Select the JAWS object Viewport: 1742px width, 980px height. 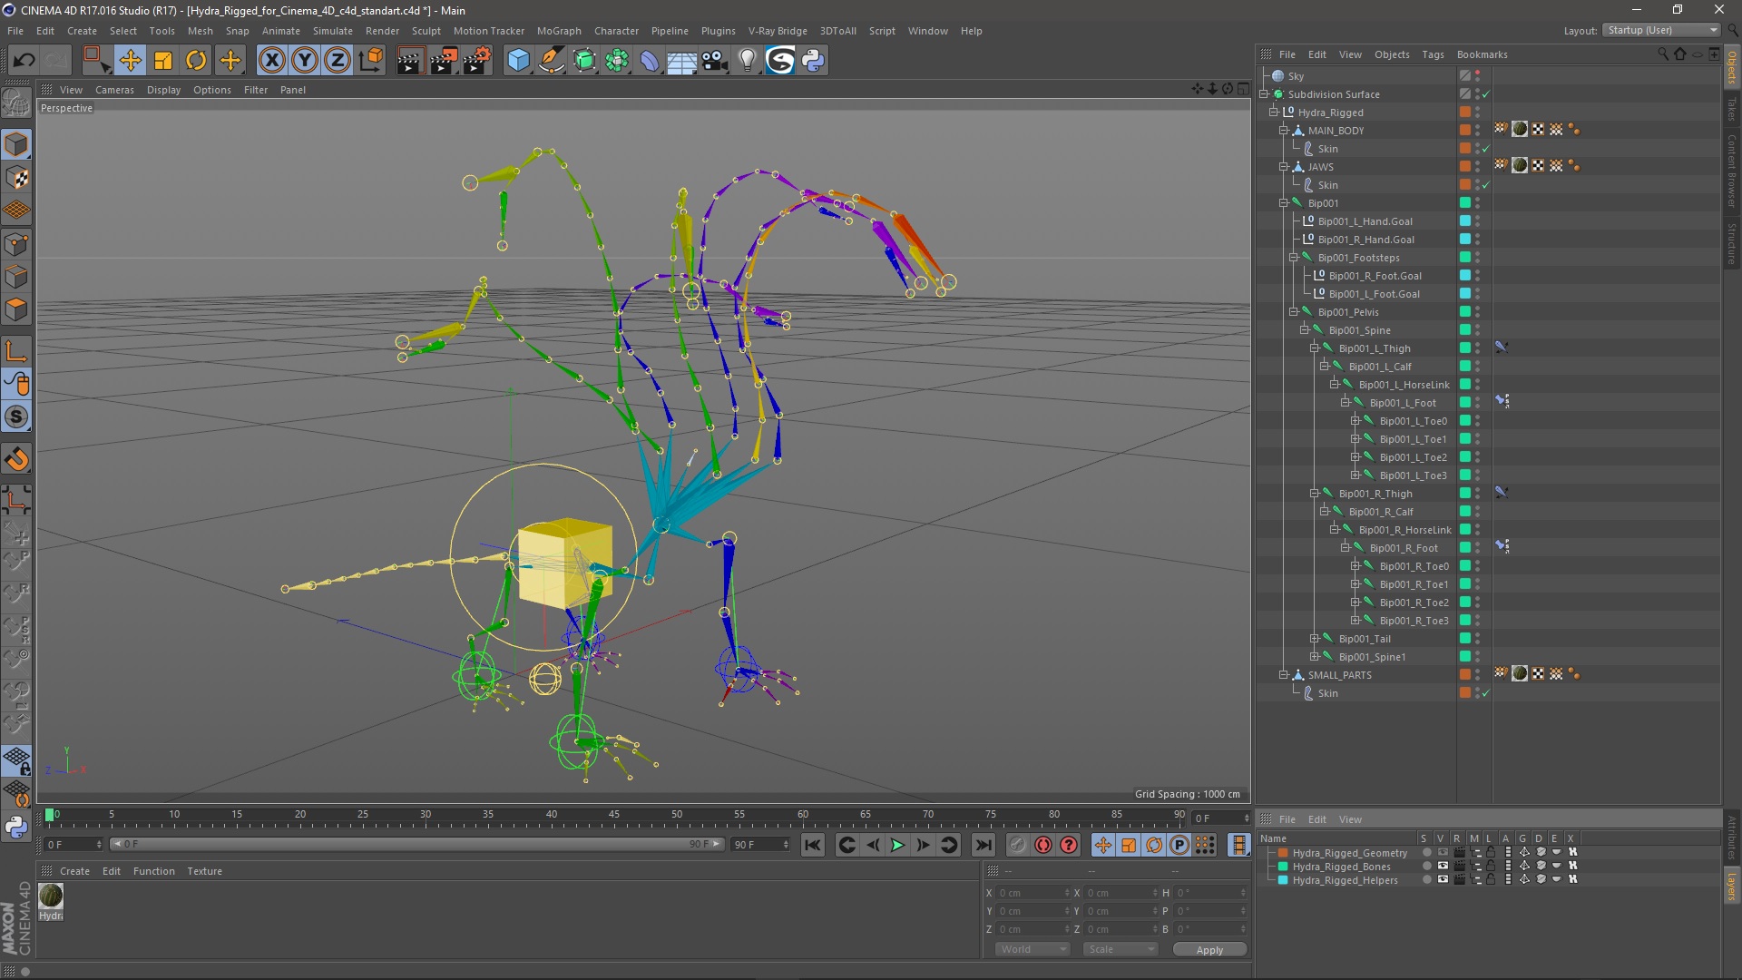pyautogui.click(x=1320, y=167)
